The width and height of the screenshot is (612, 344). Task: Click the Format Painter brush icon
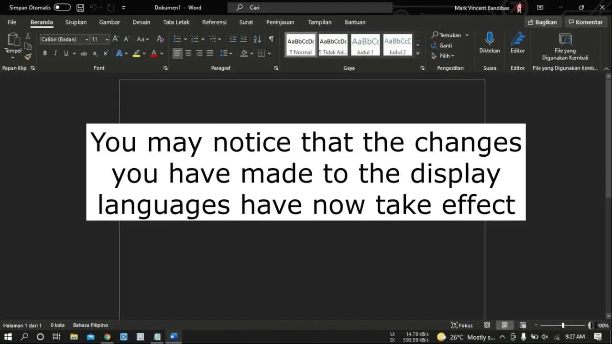[28, 56]
